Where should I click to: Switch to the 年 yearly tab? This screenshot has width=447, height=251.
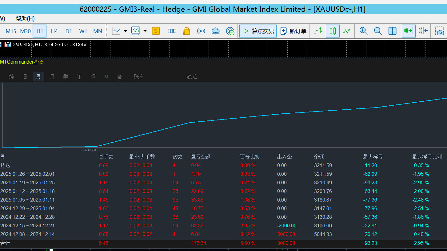[x=79, y=76]
